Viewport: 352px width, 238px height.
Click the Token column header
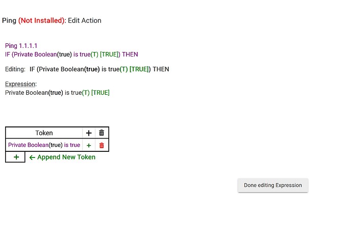tap(44, 133)
